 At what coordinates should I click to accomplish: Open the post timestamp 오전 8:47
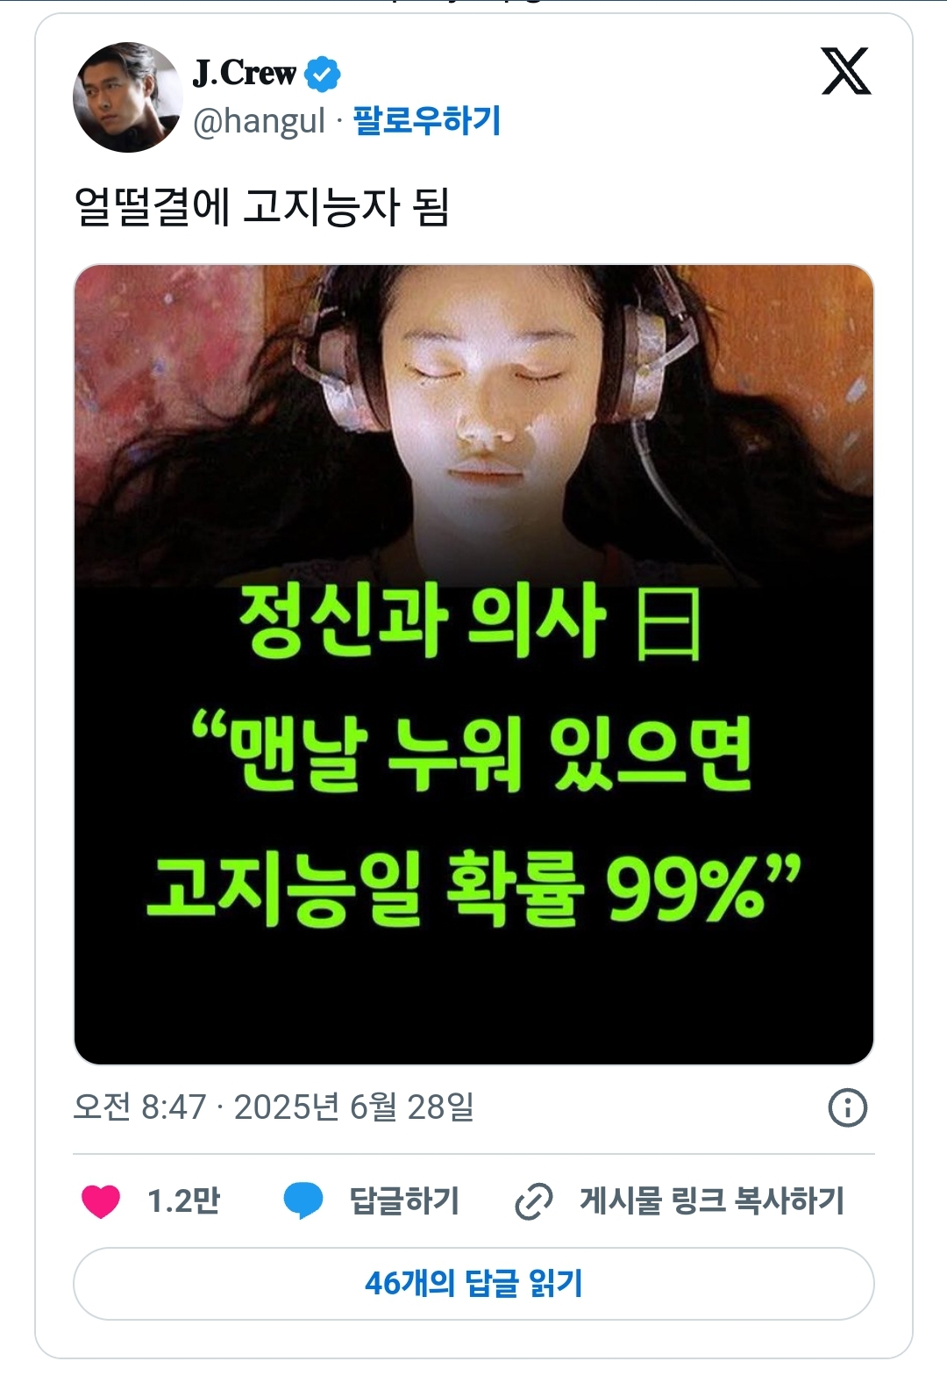pyautogui.click(x=139, y=1107)
